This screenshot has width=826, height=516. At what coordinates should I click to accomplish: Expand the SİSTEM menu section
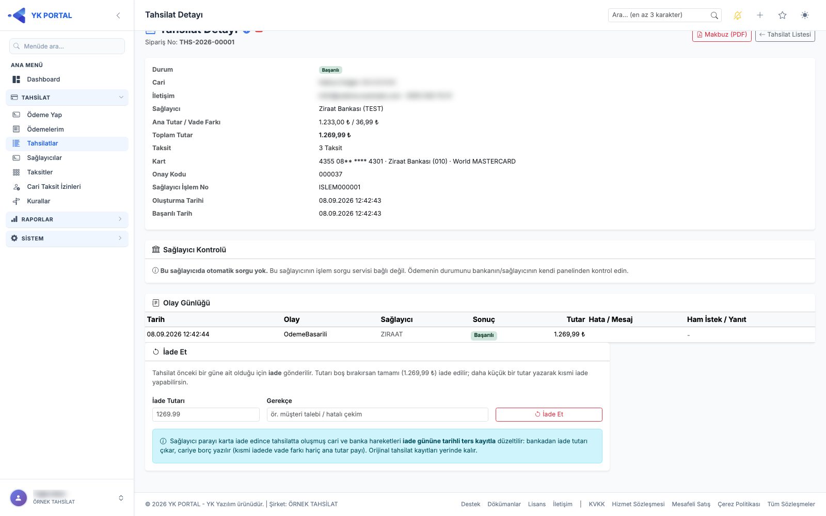67,238
